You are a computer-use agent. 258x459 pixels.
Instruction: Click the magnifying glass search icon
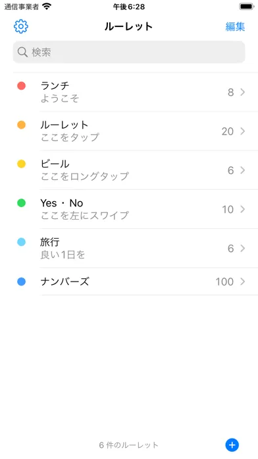click(x=22, y=52)
